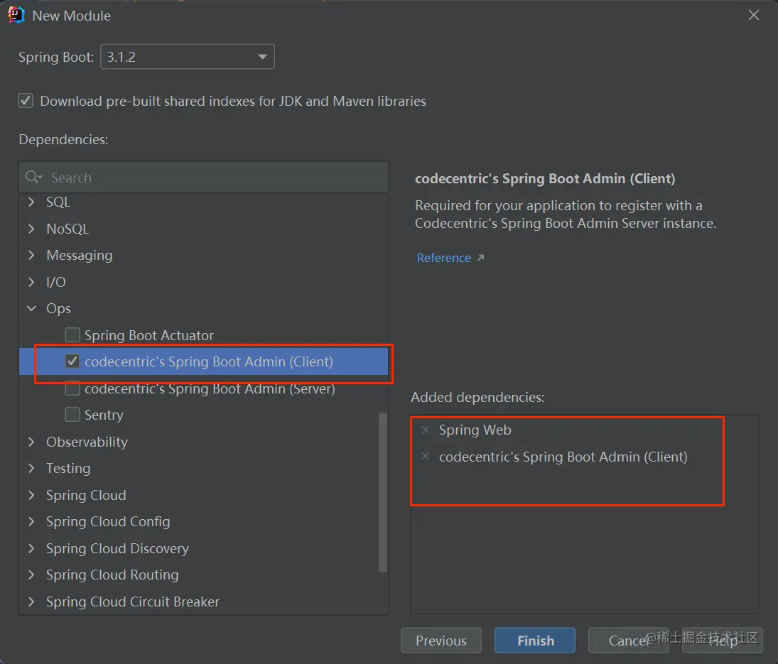The width and height of the screenshot is (778, 664).
Task: Click the IntelliJ IDEA logo icon
Action: pyautogui.click(x=16, y=16)
